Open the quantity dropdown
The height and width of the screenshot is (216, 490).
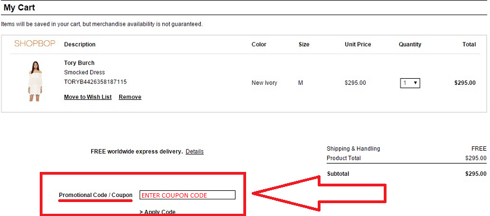coord(410,83)
